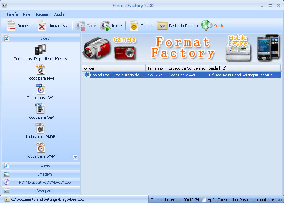The image size is (284, 204).
Task: Click the disc icon on ROM Dispositivos panel
Action: pos(6,182)
